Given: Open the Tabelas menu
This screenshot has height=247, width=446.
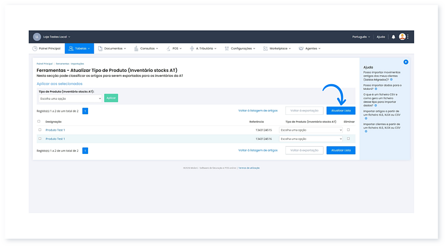Looking at the screenshot, I should (x=79, y=49).
